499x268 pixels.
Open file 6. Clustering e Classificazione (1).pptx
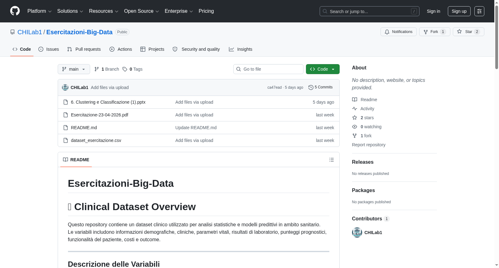(108, 102)
